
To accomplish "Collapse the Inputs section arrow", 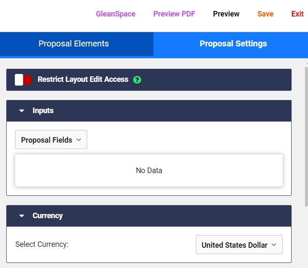I will coord(21,111).
